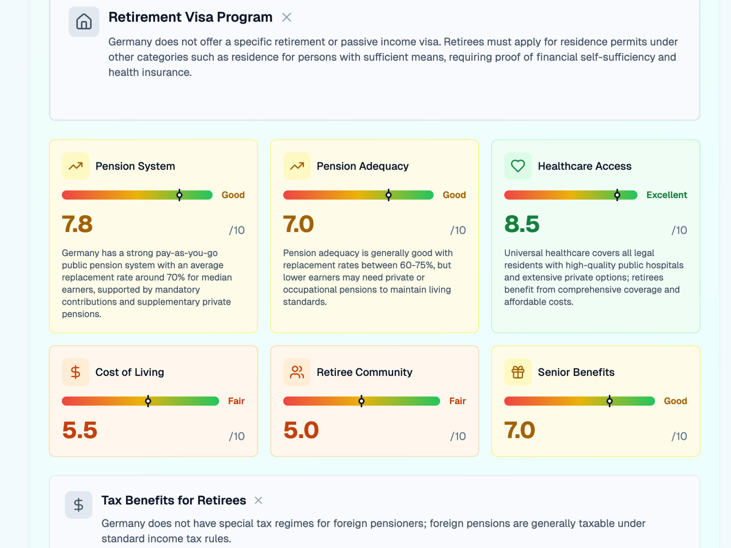
Task: Click the Pension System score slider marker
Action: (x=179, y=195)
